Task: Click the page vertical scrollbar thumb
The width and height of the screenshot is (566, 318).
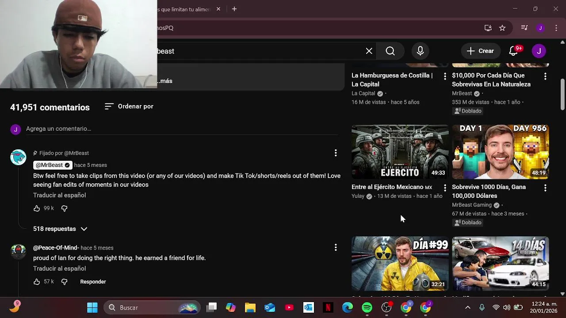Action: pos(562,95)
